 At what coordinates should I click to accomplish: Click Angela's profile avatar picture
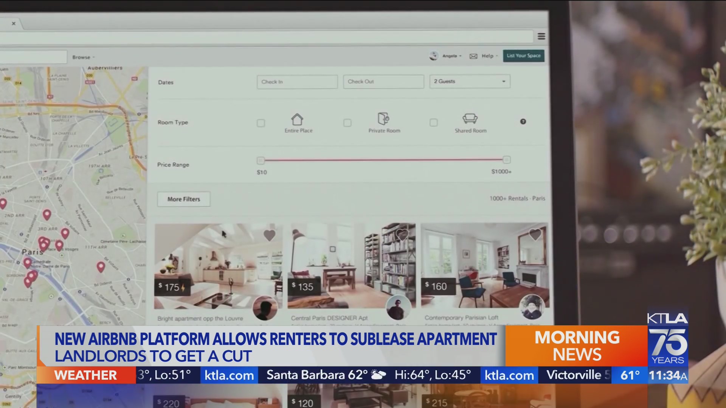coord(433,55)
